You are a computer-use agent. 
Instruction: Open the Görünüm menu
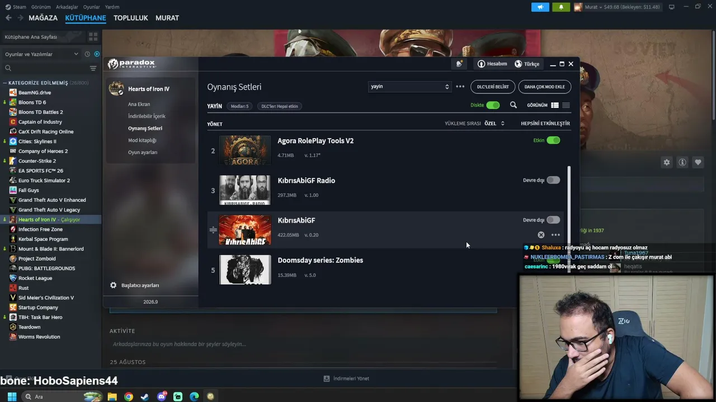(x=41, y=7)
